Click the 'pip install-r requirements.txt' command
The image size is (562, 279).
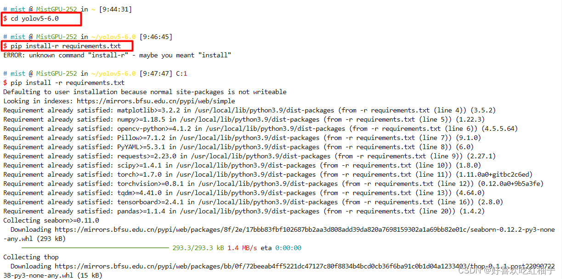pyautogui.click(x=62, y=46)
